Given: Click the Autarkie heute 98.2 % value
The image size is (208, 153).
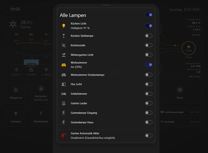Looking at the screenshot, I should click(196, 23).
